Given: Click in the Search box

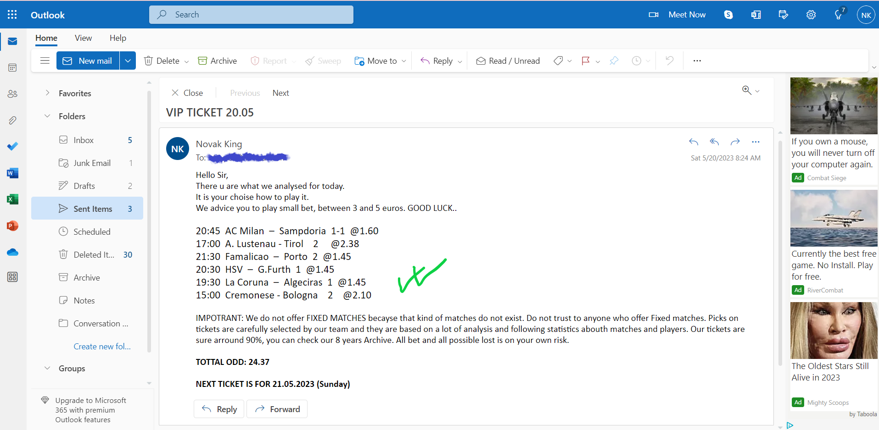Looking at the screenshot, I should pyautogui.click(x=251, y=15).
